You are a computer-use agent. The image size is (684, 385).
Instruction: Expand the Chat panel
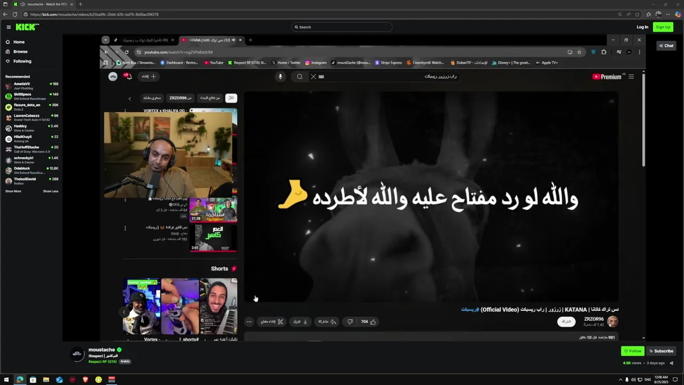tap(666, 46)
